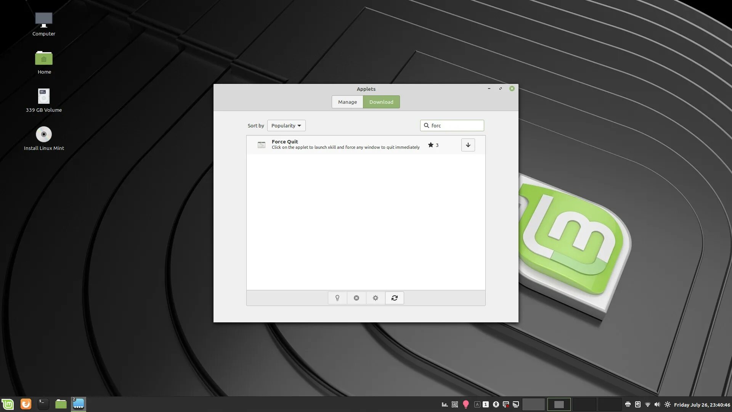Open the Wi-Fi network applet
The height and width of the screenshot is (412, 732).
click(x=647, y=404)
